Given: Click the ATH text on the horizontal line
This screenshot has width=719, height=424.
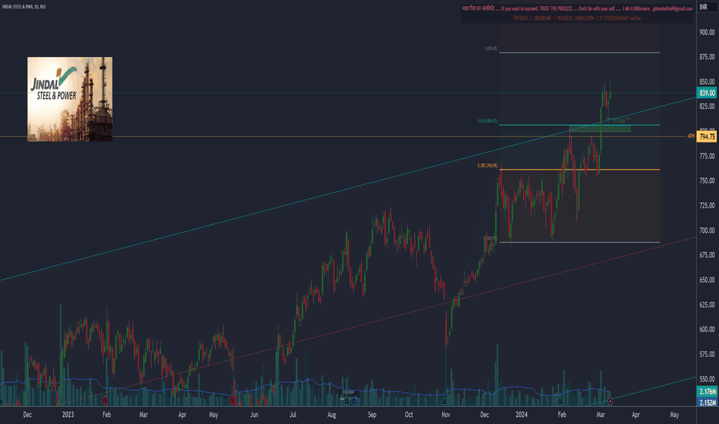Looking at the screenshot, I should click(690, 136).
